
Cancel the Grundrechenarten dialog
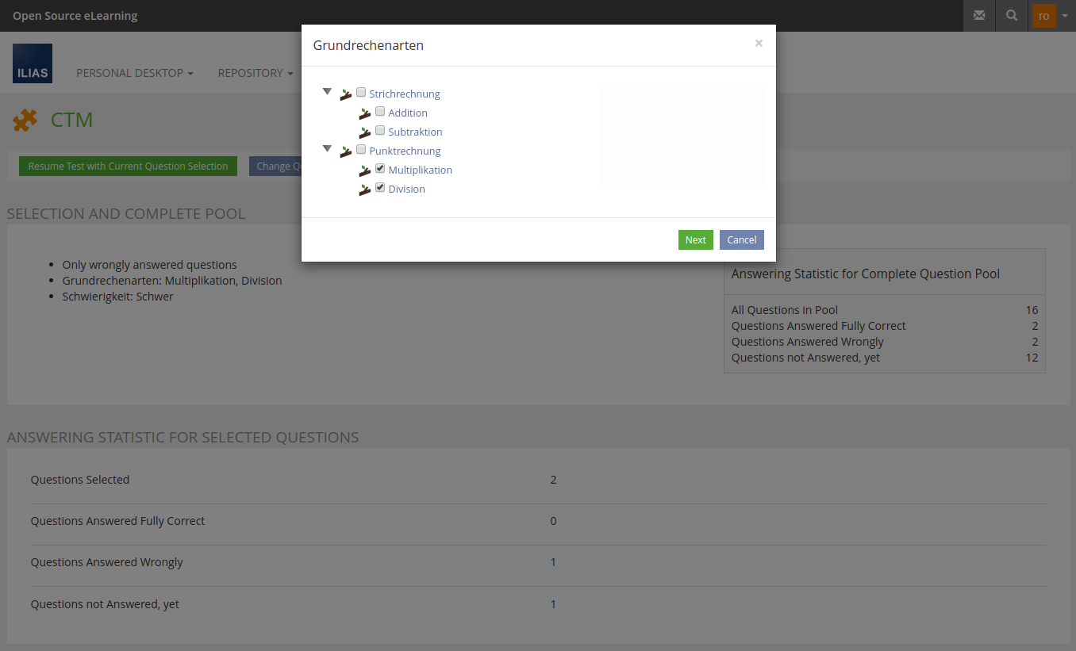point(742,240)
